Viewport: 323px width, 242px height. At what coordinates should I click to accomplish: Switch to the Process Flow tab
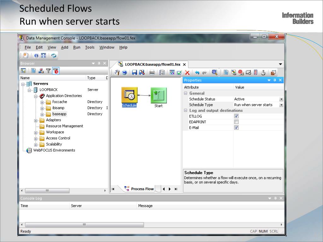[139, 189]
